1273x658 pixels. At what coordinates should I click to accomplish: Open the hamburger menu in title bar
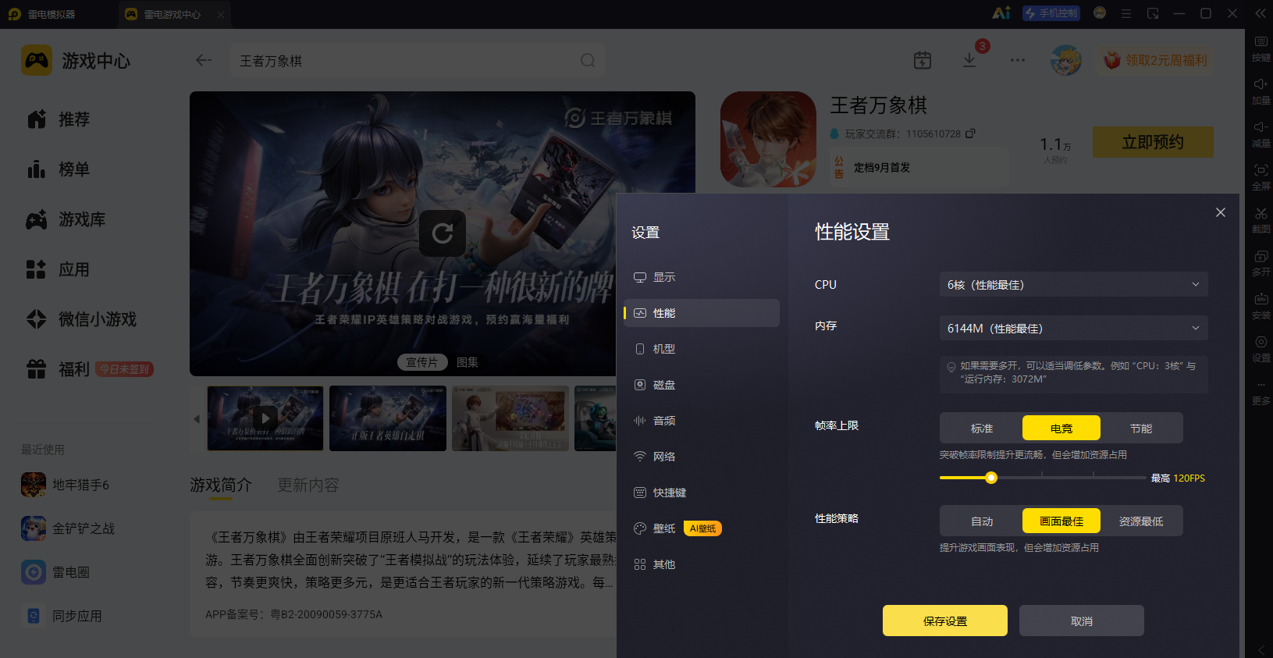click(x=1126, y=13)
